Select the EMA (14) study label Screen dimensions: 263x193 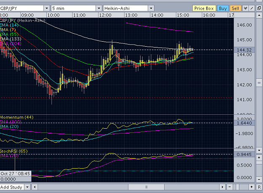click(x=9, y=25)
